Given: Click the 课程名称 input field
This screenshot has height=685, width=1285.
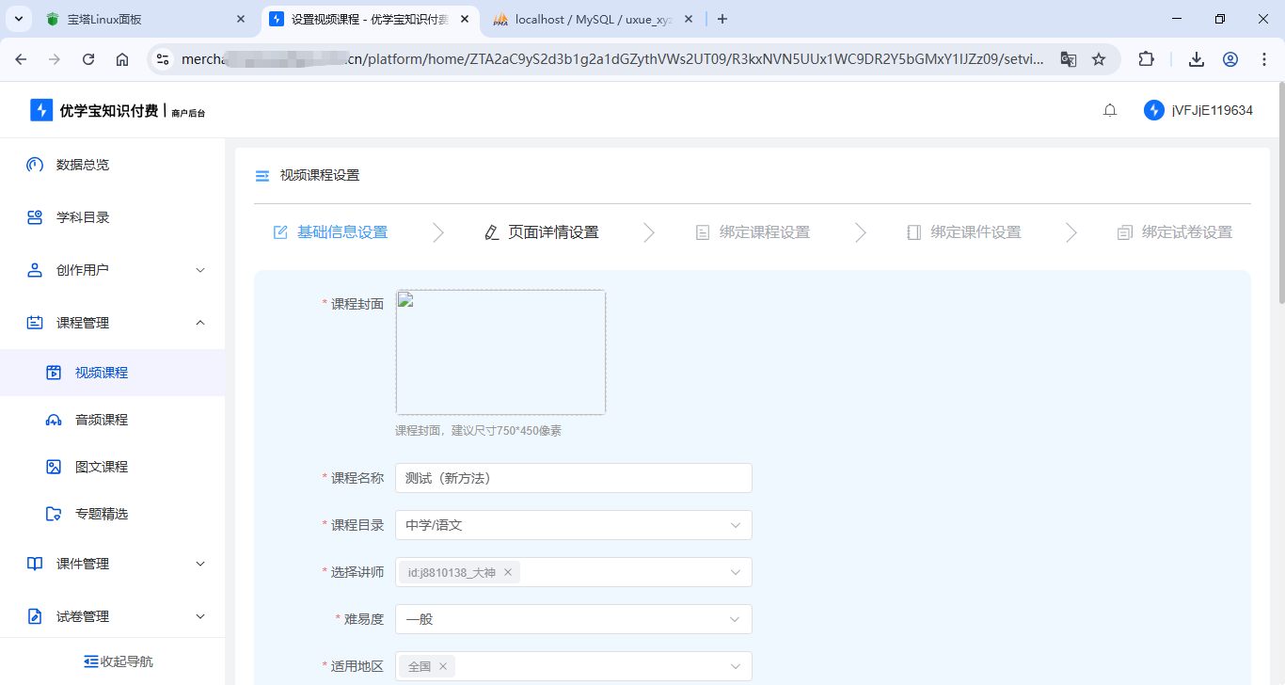Looking at the screenshot, I should click(573, 478).
